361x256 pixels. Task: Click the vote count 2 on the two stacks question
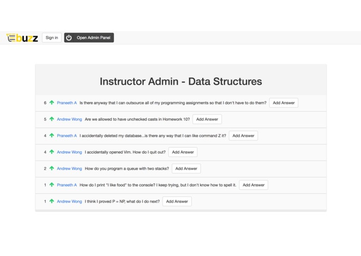[45, 168]
